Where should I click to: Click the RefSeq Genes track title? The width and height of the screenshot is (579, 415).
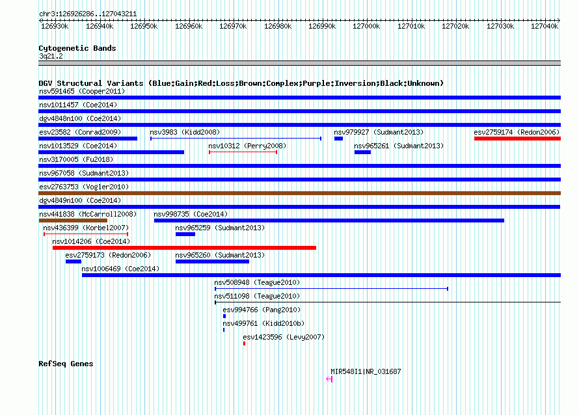(66, 364)
